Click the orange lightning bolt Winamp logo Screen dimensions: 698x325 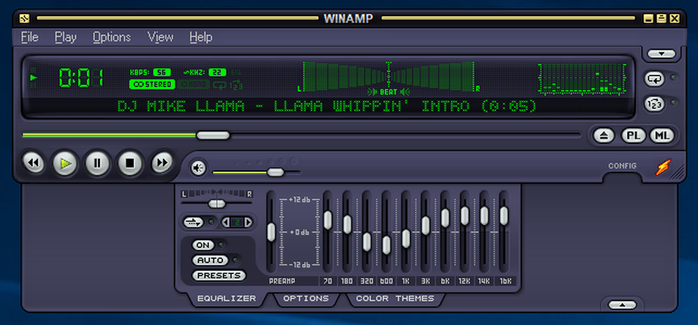coord(663,167)
